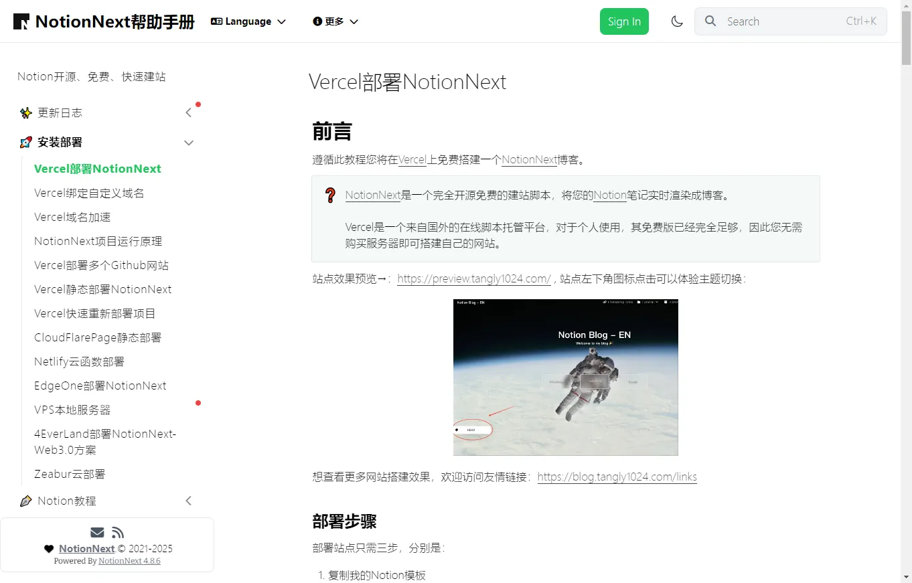Image resolution: width=912 pixels, height=583 pixels.
Task: Open EdgeOne部署NotionNext sidebar item
Action: [100, 386]
